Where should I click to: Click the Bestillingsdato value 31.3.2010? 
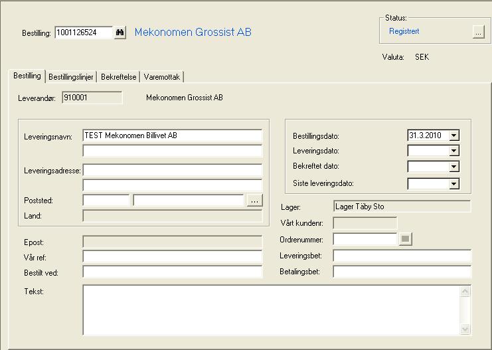click(425, 135)
